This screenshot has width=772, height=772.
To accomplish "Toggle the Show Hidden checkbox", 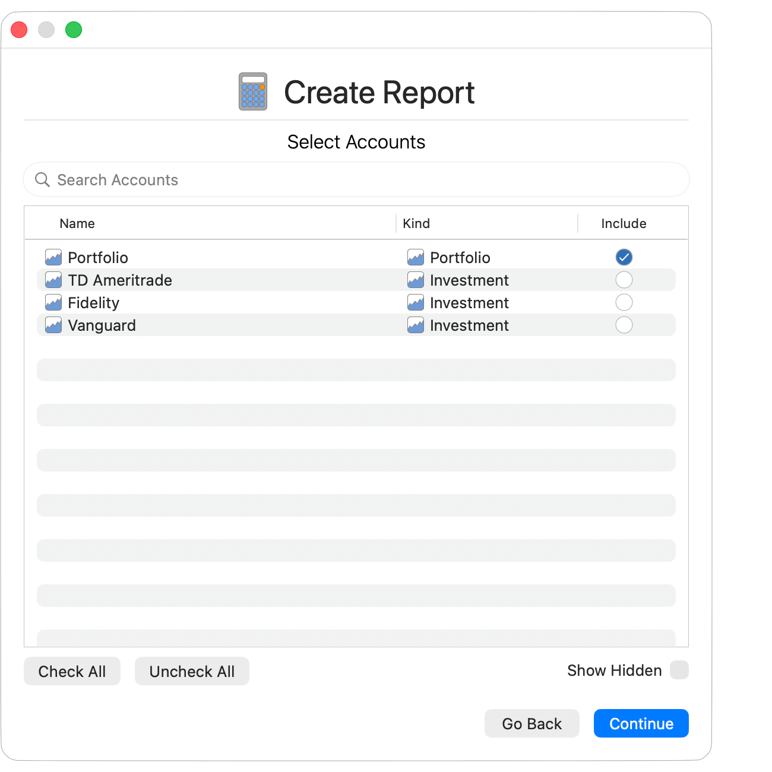I will coord(678,670).
